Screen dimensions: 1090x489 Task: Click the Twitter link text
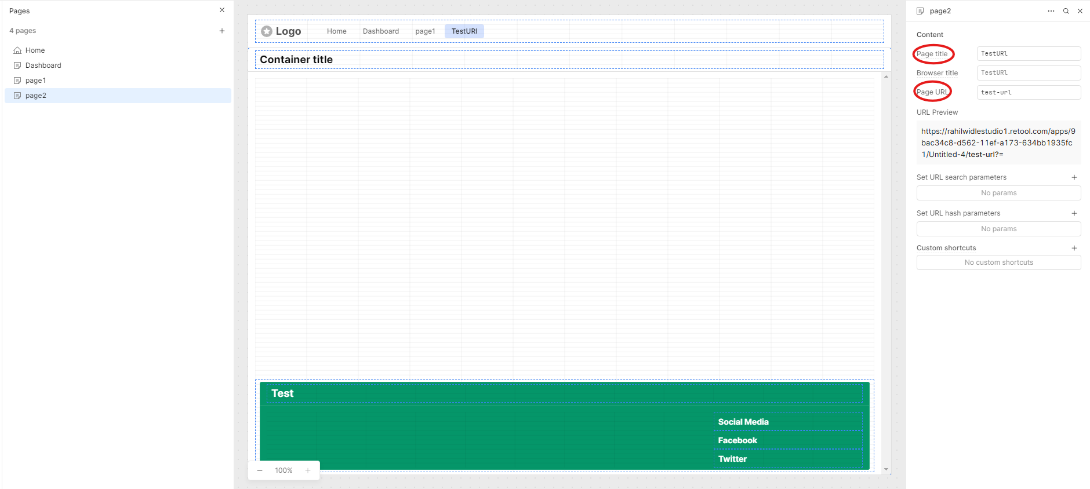732,459
